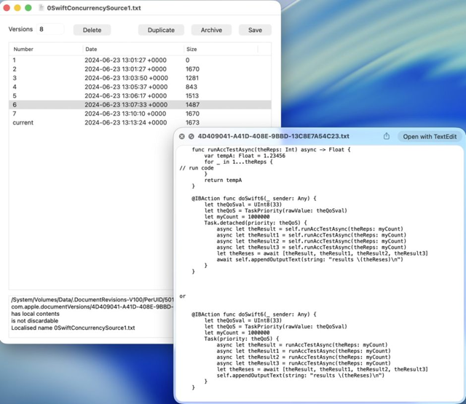Click the 'is not discardable' info line
This screenshot has width=466, height=404.
pyautogui.click(x=35, y=321)
